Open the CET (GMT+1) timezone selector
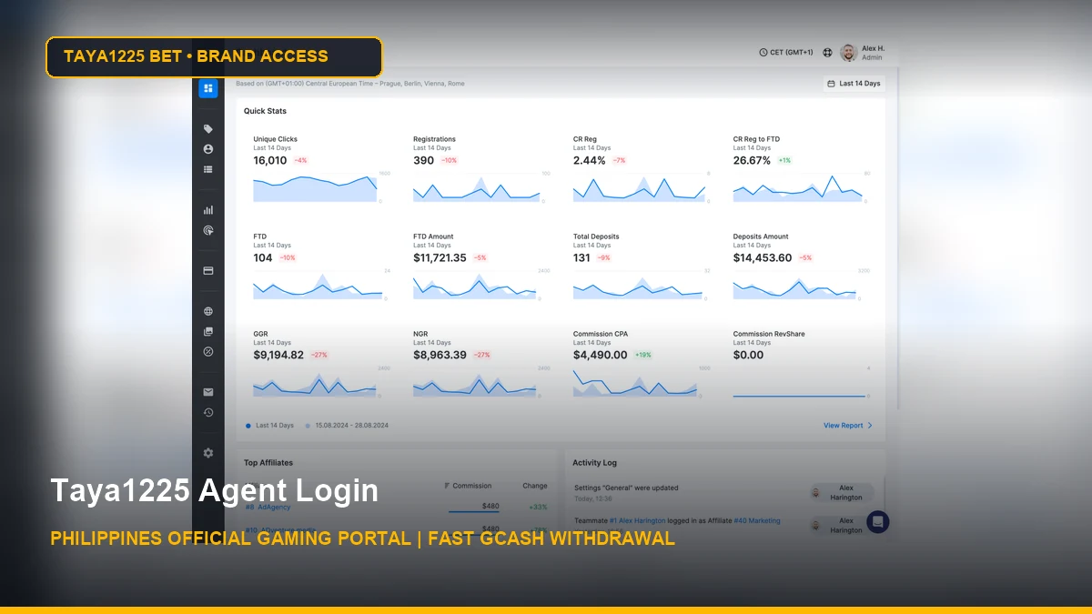 coord(786,53)
